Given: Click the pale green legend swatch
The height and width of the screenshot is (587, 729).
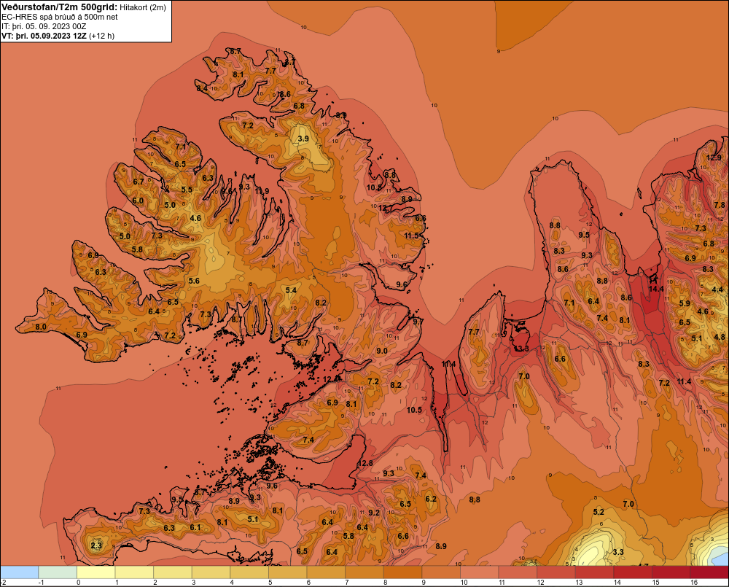Looking at the screenshot, I should coord(58,572).
